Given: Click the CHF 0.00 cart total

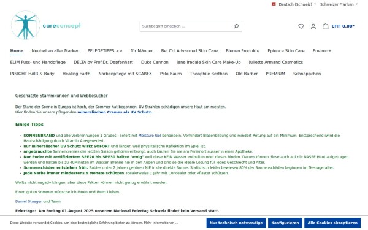Looking at the screenshot, I should pyautogui.click(x=343, y=26).
